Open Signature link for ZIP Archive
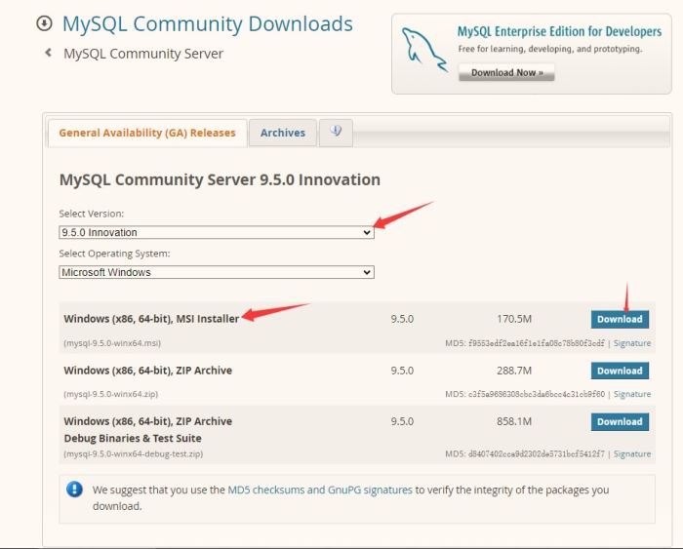This screenshot has height=549, width=683. click(x=632, y=394)
